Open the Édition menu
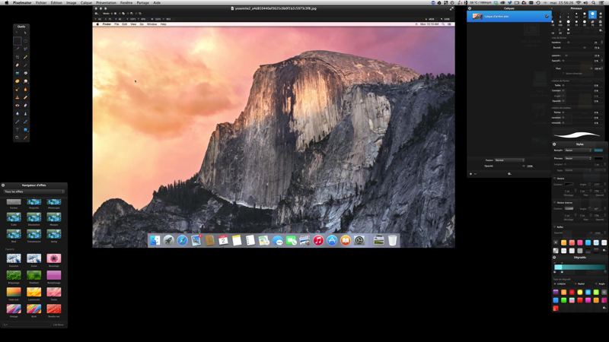Image resolution: width=609 pixels, height=342 pixels. [56, 3]
